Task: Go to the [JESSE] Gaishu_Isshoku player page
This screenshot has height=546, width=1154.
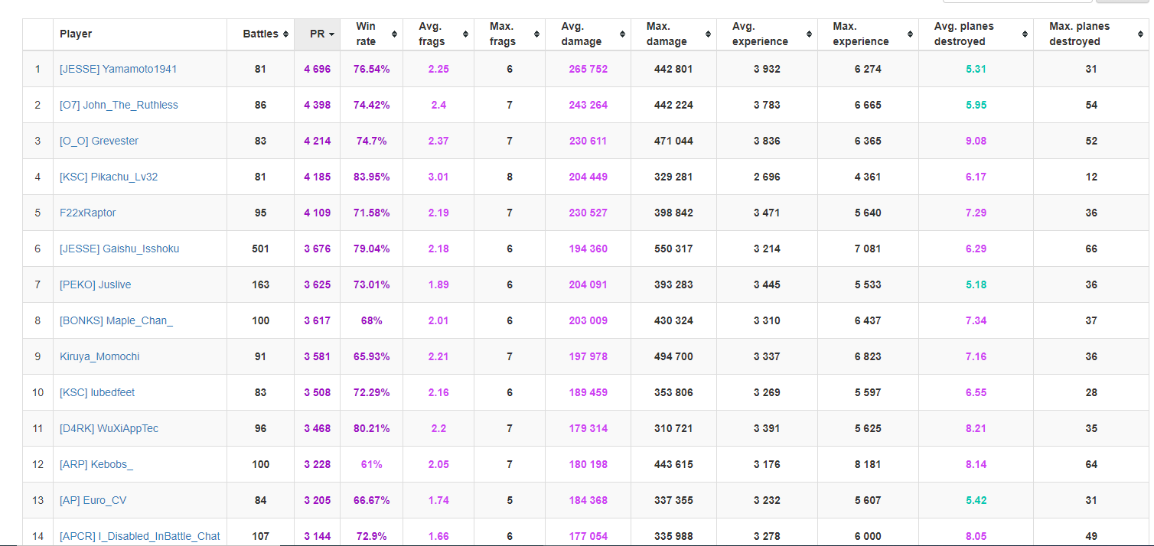Action: tap(119, 249)
